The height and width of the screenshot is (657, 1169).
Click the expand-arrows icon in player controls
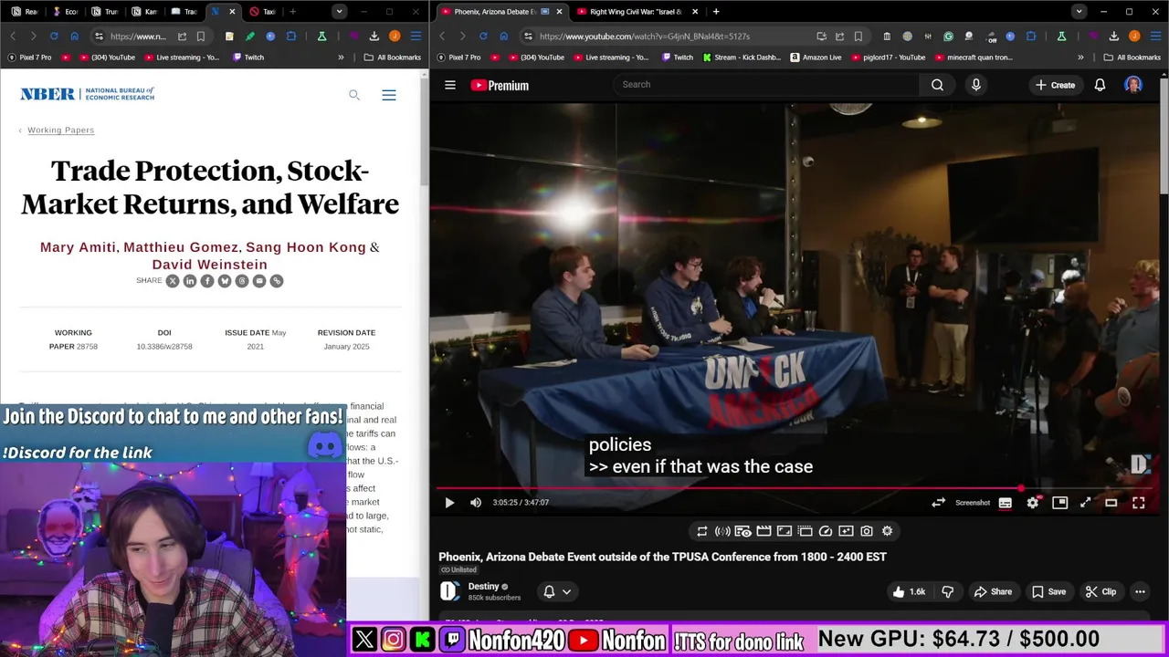click(x=1085, y=503)
